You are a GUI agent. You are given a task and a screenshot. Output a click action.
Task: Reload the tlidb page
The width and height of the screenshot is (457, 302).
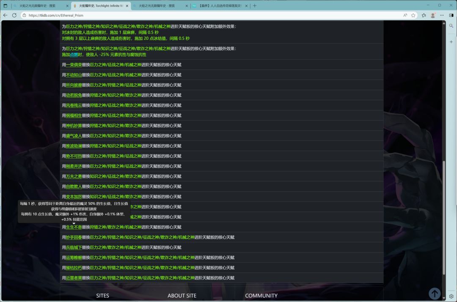click(14, 15)
